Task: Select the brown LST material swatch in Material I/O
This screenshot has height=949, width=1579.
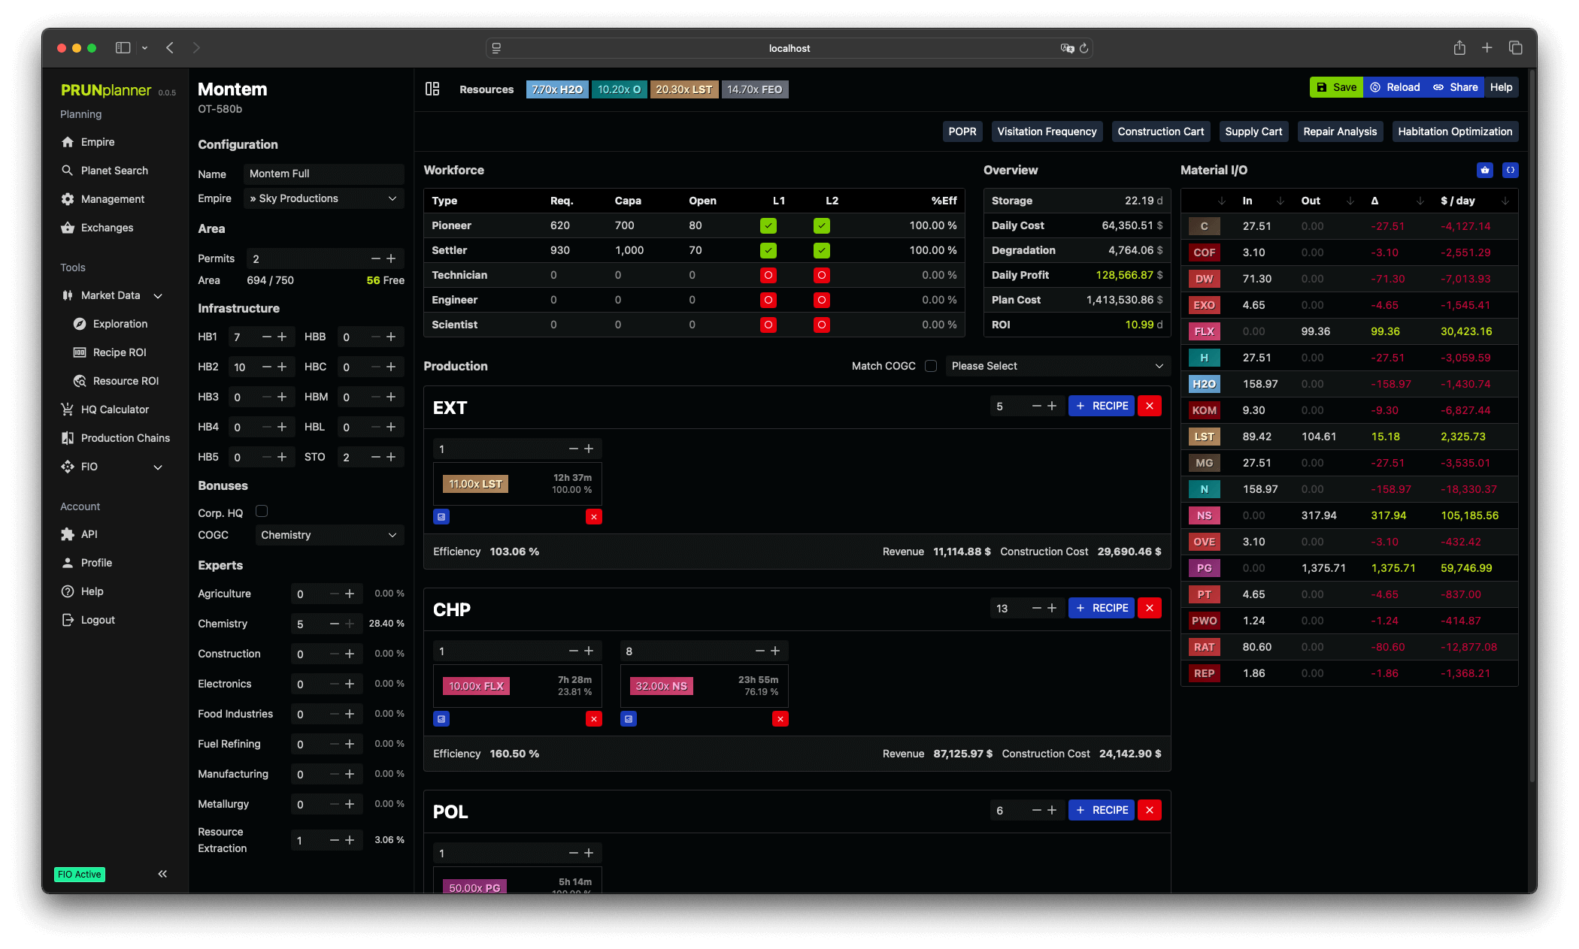Action: [x=1204, y=437]
